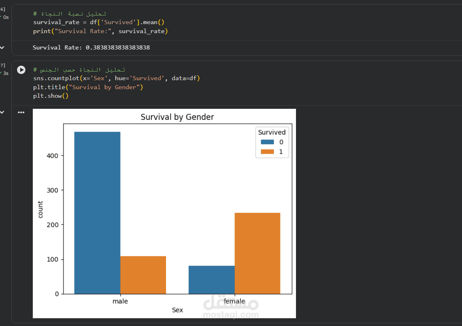Click the 400 y-axis tick label
This screenshot has height=326, width=462.
(x=52, y=156)
